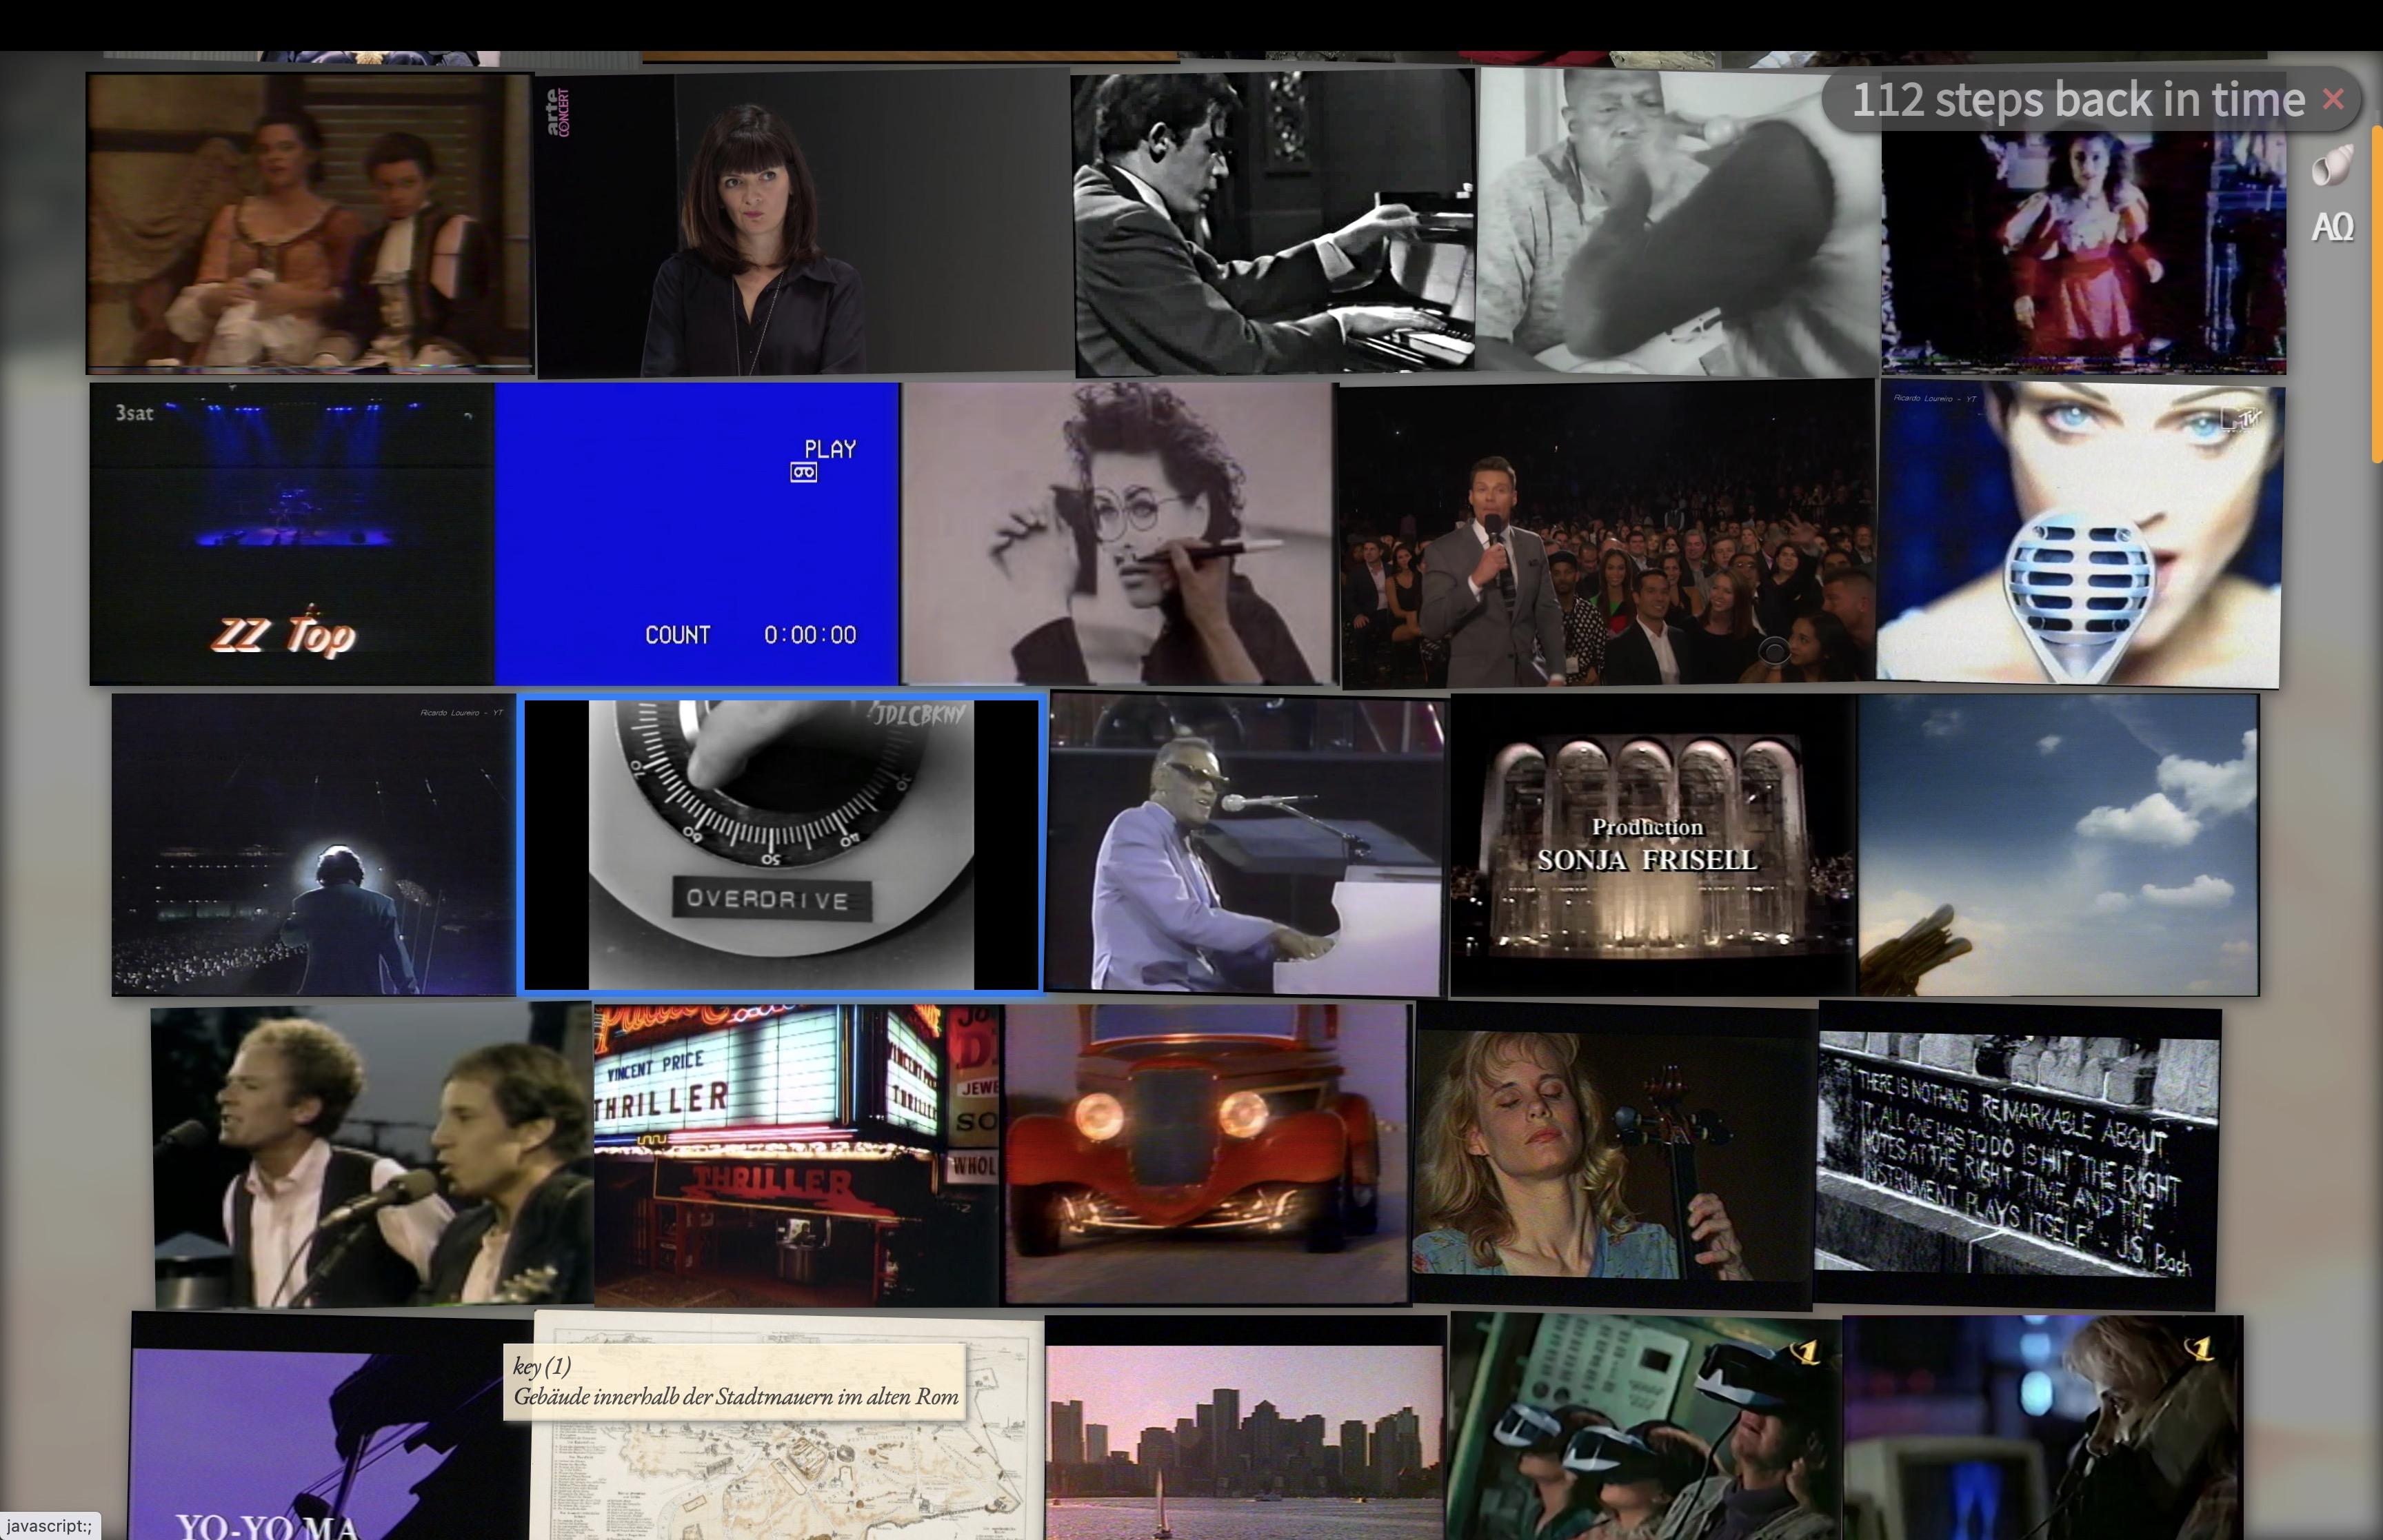Select the blue VCR PLAY screen thumbnail
Screen dimensions: 2383x1540
tap(697, 533)
